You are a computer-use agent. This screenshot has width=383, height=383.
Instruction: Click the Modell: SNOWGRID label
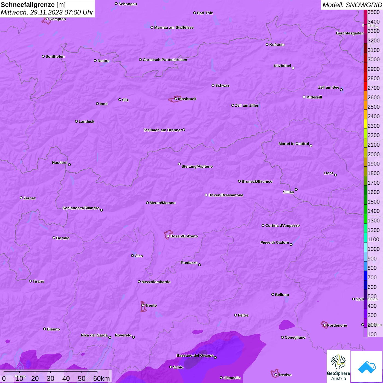[352, 5]
